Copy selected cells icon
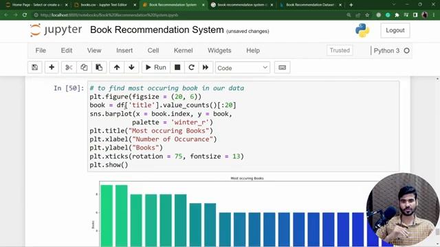This screenshot has width=440, height=247. click(x=84, y=67)
